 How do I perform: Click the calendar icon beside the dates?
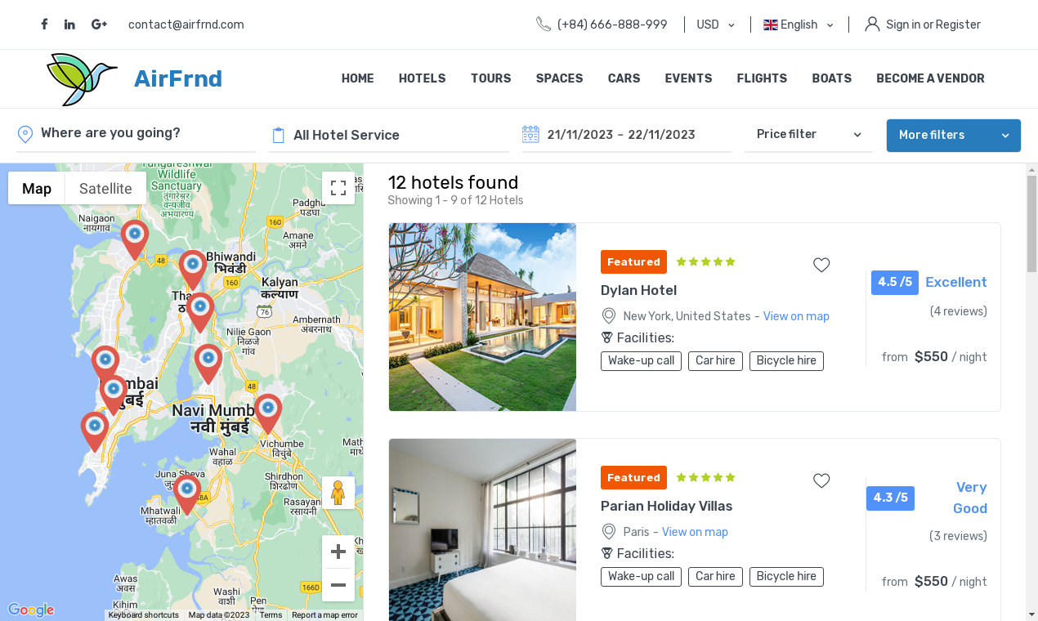point(530,134)
